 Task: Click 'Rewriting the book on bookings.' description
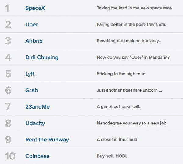(129, 41)
